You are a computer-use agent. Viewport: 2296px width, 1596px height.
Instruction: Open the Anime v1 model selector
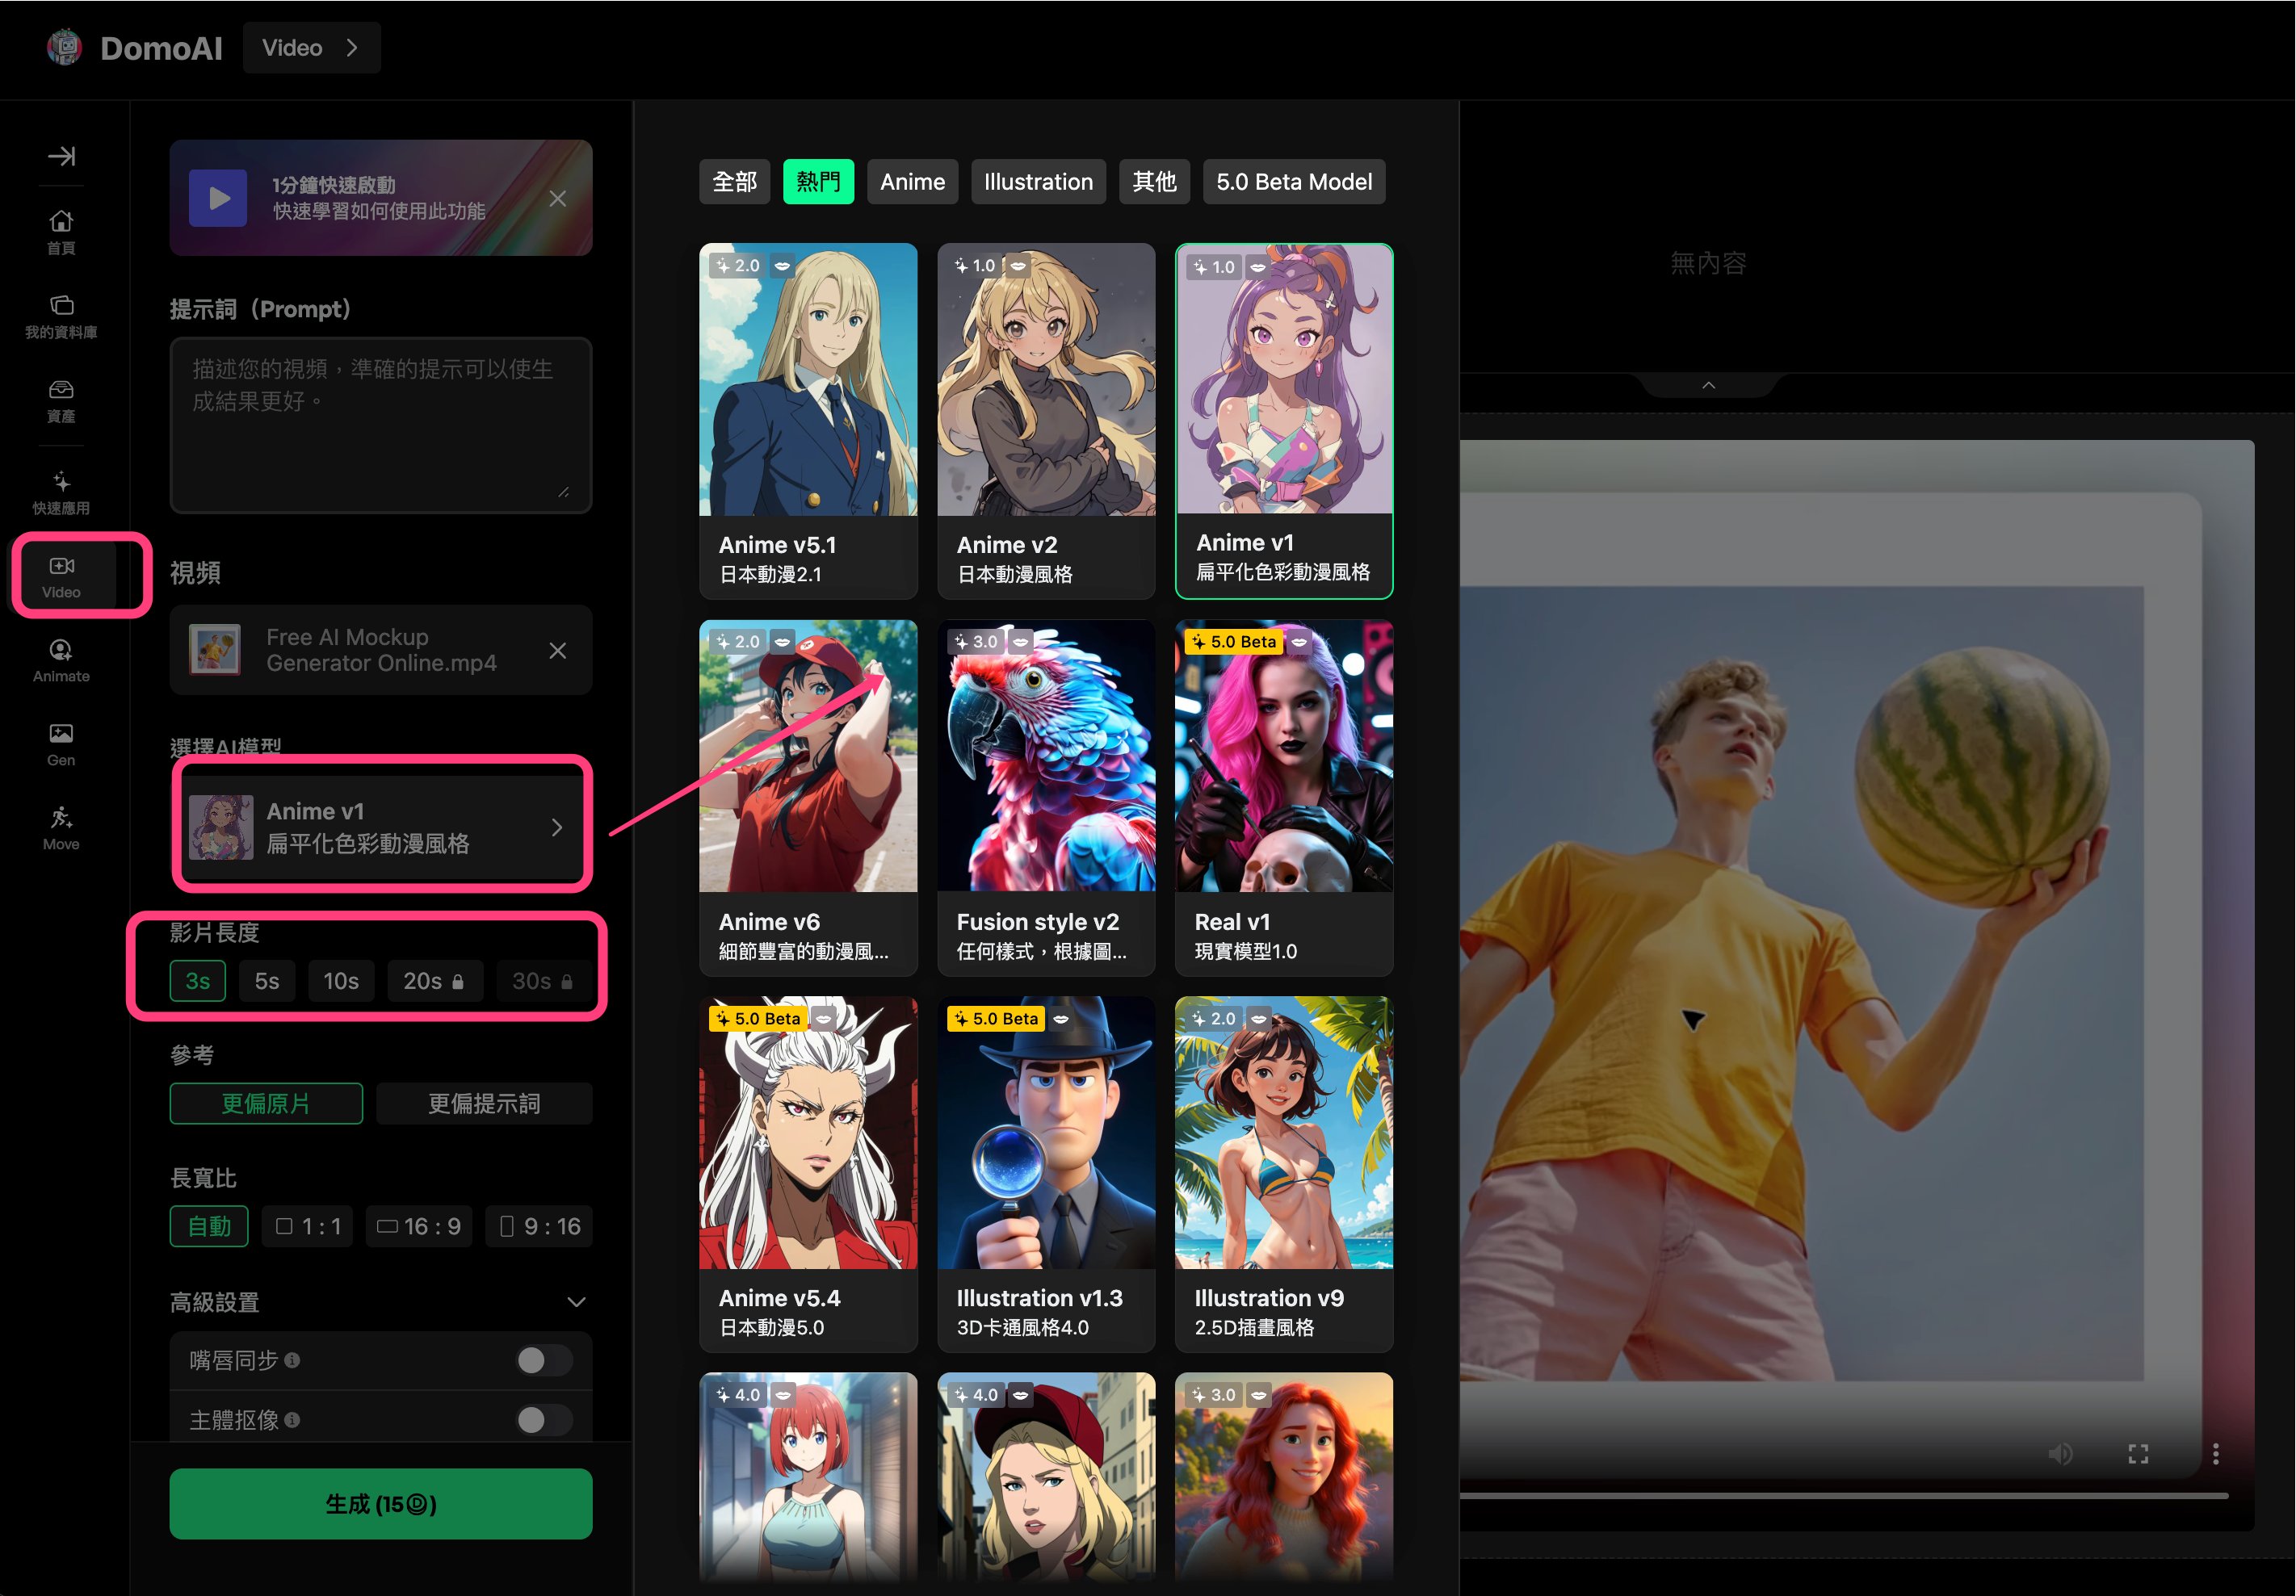(x=381, y=827)
